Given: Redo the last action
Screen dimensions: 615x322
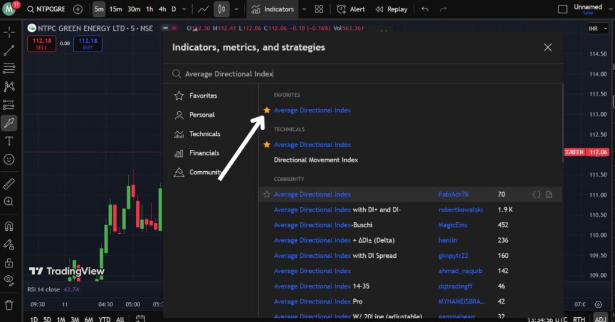Looking at the screenshot, I should pyautogui.click(x=443, y=9).
